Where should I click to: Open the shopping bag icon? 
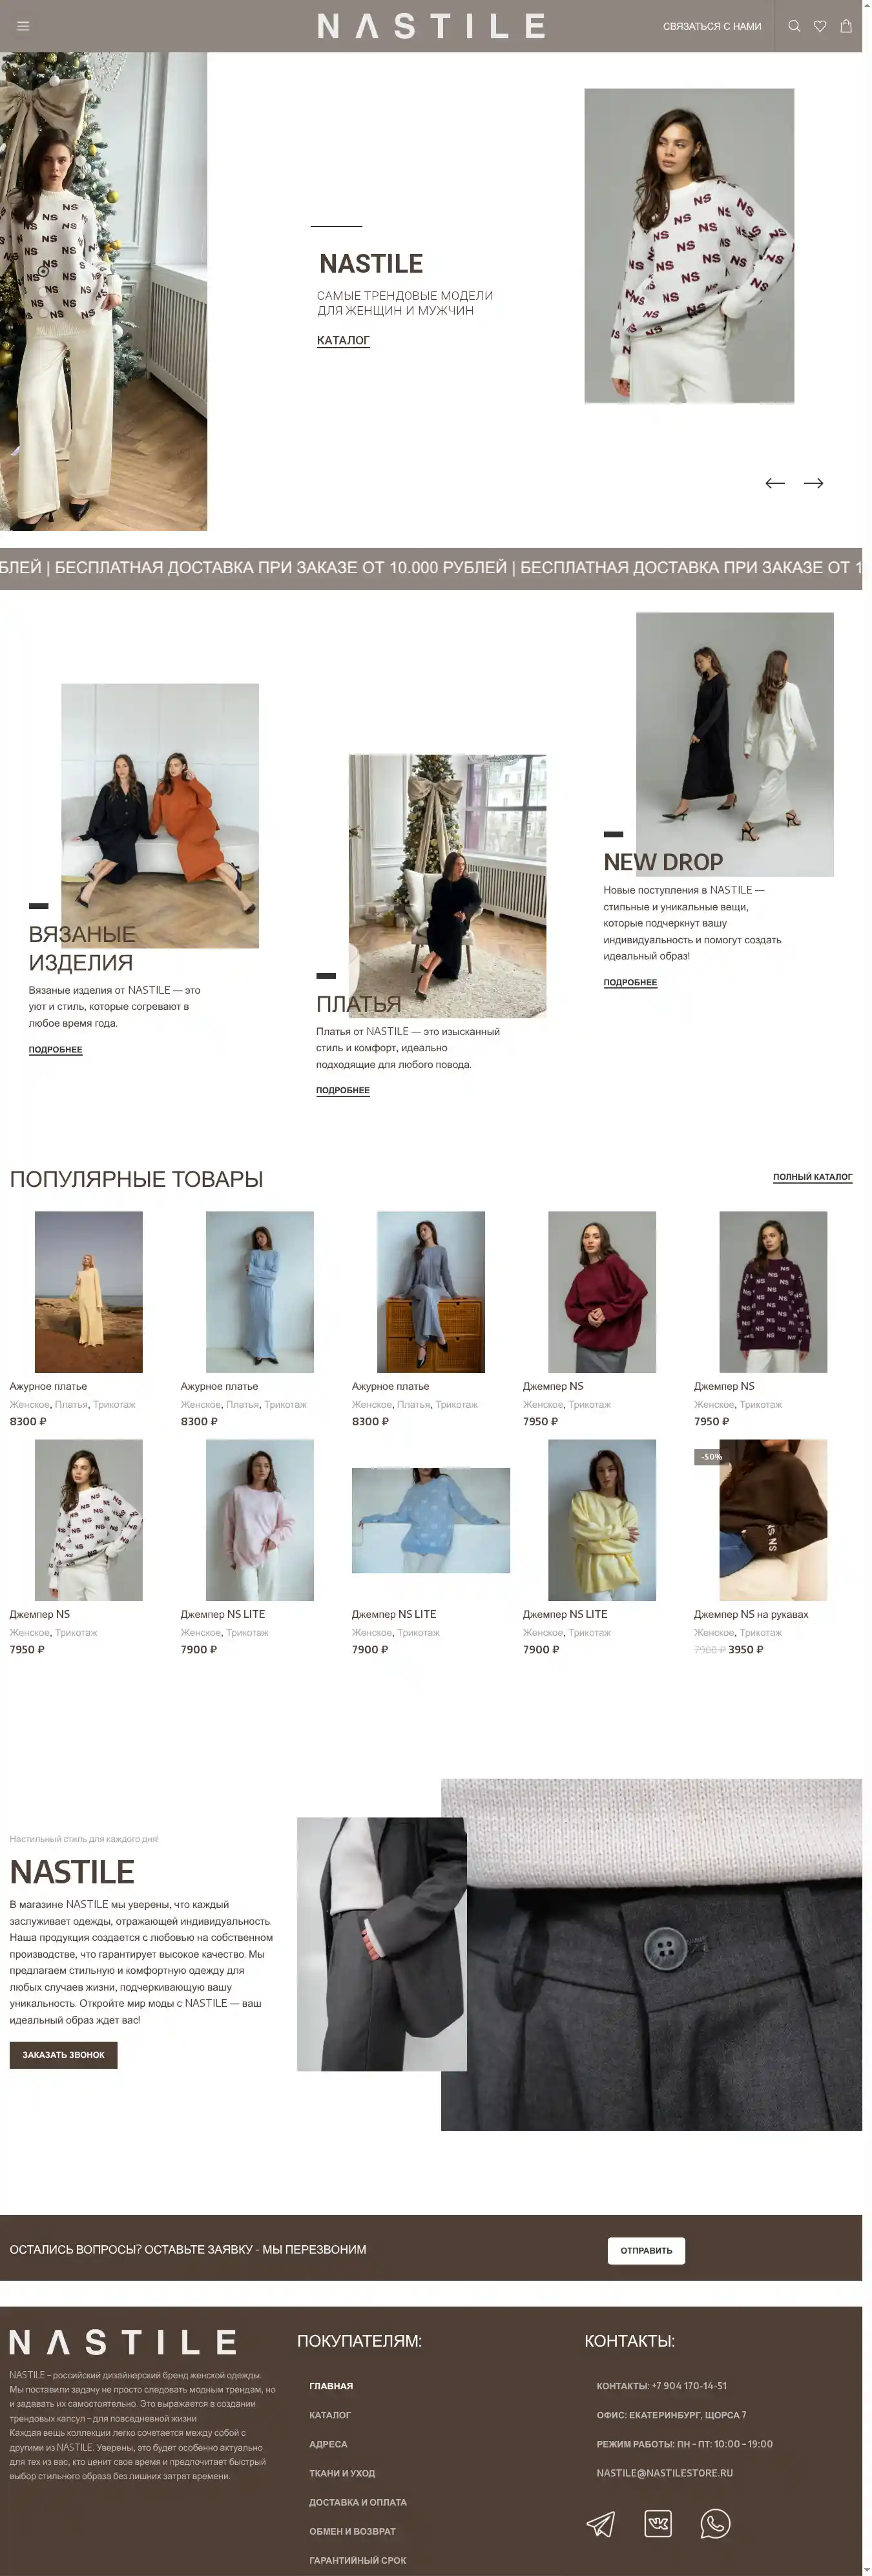(846, 26)
